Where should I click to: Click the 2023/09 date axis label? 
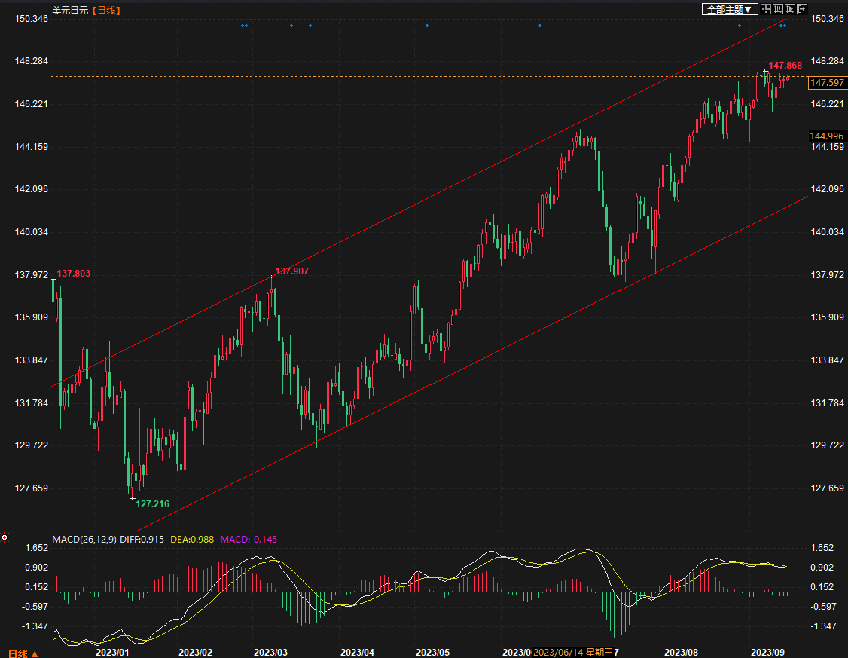[768, 653]
